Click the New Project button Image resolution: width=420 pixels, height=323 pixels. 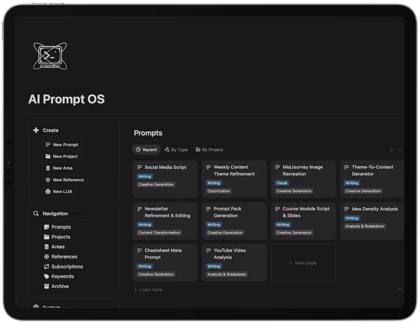[x=62, y=157]
